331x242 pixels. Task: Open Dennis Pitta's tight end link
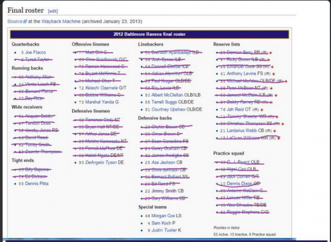coord(37,183)
